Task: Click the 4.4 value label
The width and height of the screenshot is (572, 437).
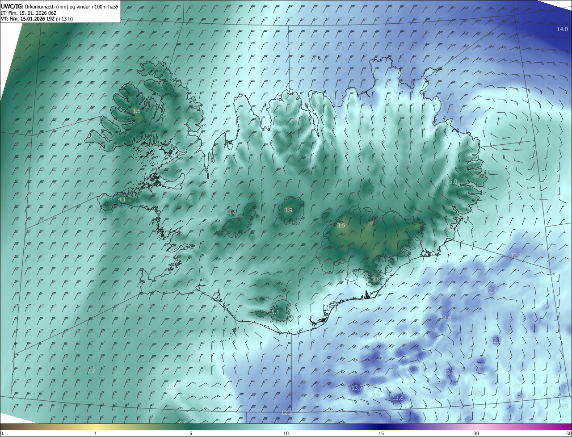Action: coord(231,214)
